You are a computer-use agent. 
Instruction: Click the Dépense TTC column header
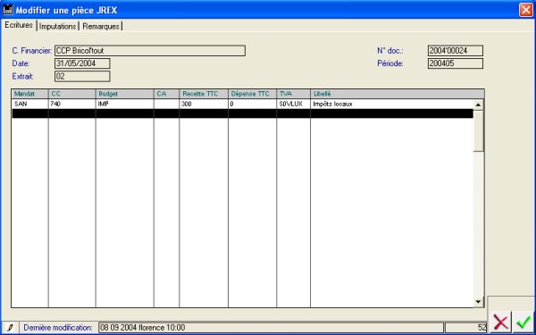point(252,94)
